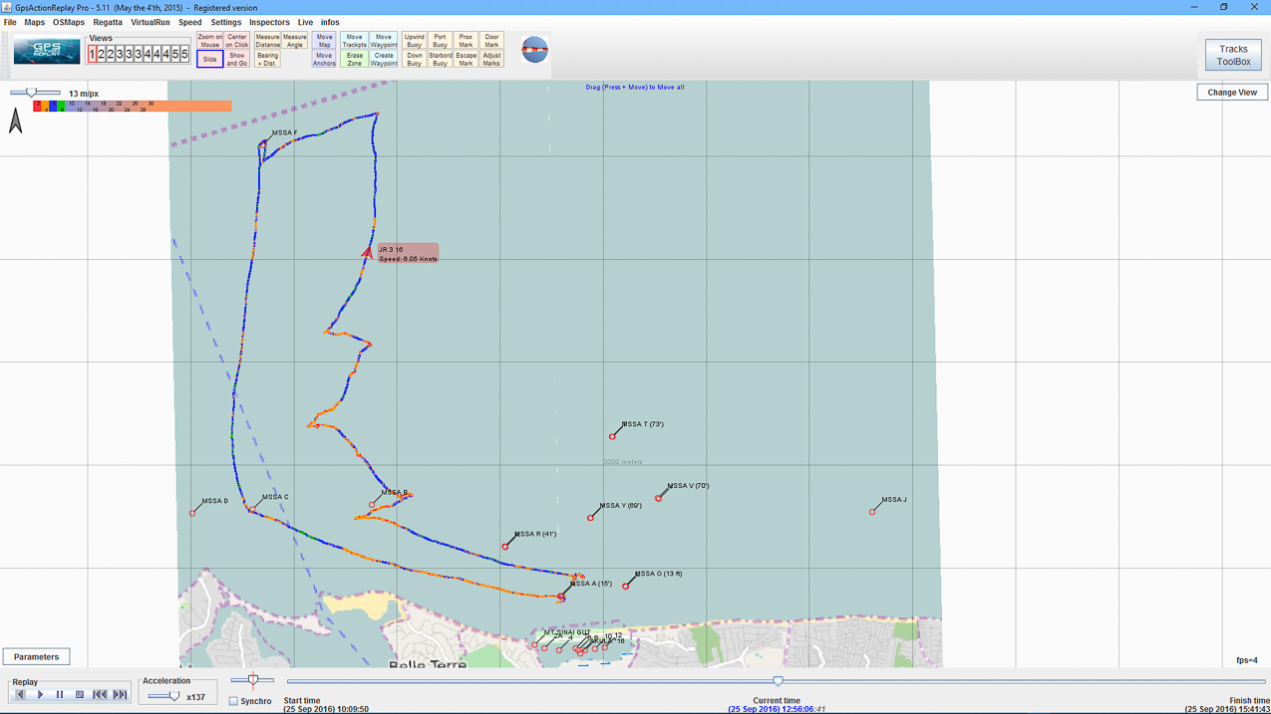Click the windsock wind icon
Viewport: 1271px width, 714px height.
click(x=534, y=49)
